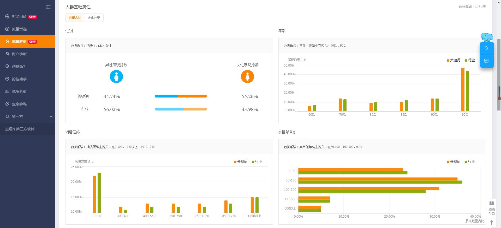Click the page vertical scrollbar thumb
This screenshot has height=228, width=501.
point(499,75)
